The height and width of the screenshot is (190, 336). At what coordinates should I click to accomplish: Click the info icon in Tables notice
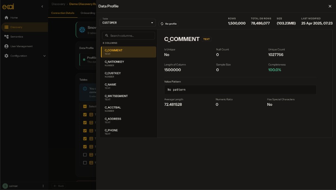pyautogui.click(x=85, y=88)
